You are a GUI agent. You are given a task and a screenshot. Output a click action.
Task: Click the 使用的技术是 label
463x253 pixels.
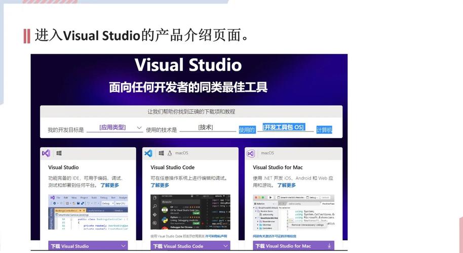pos(161,130)
